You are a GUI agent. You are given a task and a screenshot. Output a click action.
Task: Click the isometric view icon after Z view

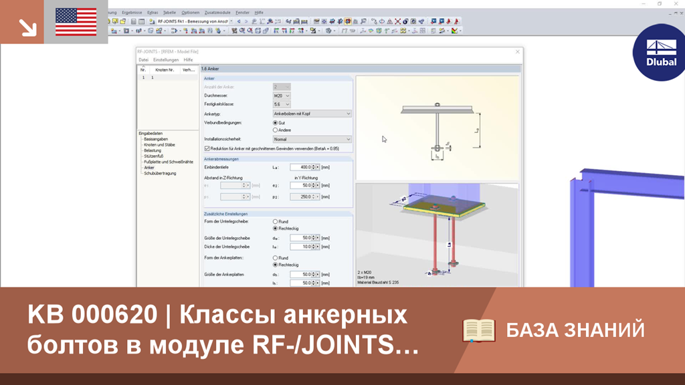coord(300,31)
